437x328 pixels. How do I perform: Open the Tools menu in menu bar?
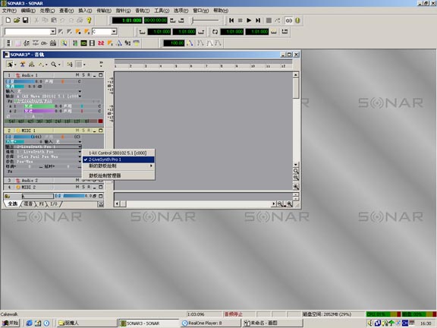point(162,11)
